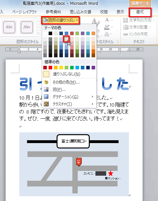Open the text outline dropdown arrow
The width and height of the screenshot is (158, 201).
[x=112, y=27]
